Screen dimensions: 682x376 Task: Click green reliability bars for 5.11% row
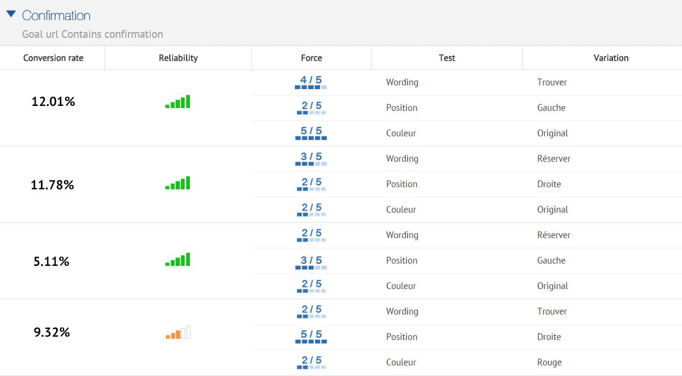[x=178, y=260]
